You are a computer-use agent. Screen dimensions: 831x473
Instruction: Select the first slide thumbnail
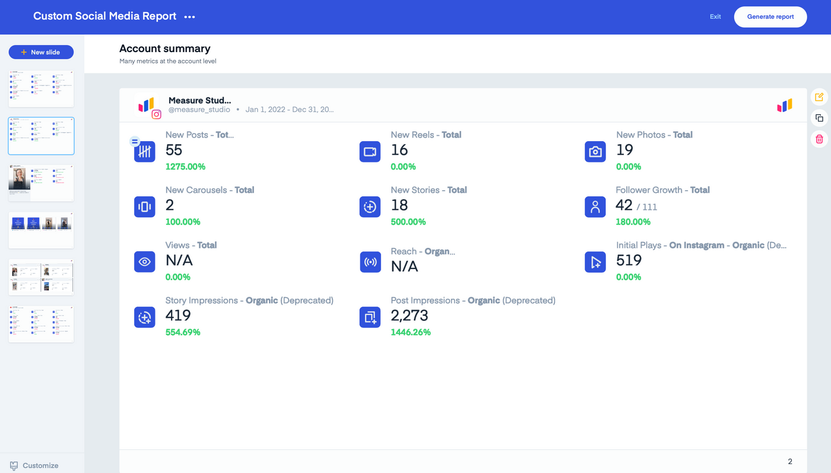click(41, 89)
